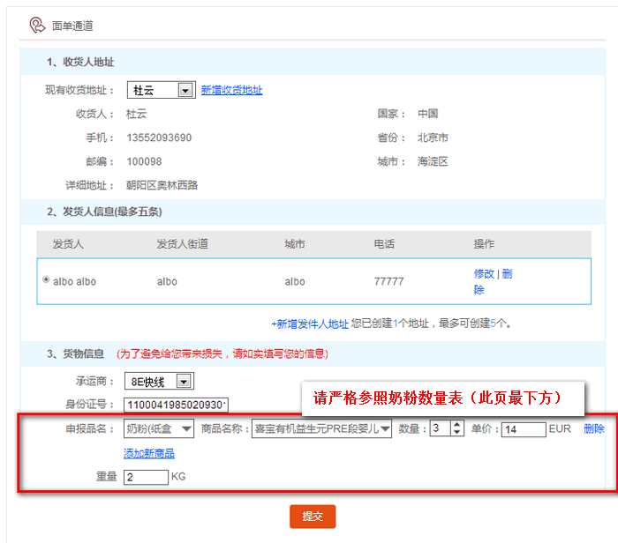Click 修改 link for albo sender
The image size is (618, 543).
[x=484, y=273]
